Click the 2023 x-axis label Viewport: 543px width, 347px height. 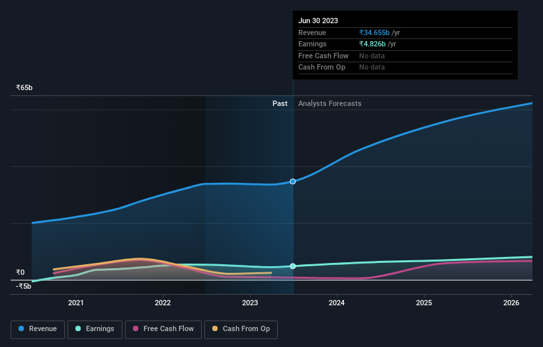[250, 303]
